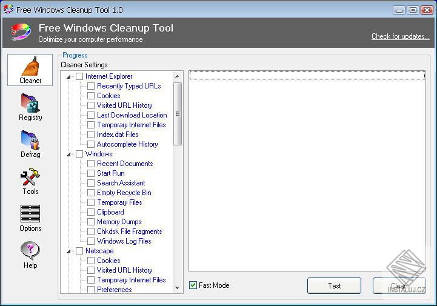
Task: Select the Empty Recycle Bin label
Action: [x=124, y=193]
